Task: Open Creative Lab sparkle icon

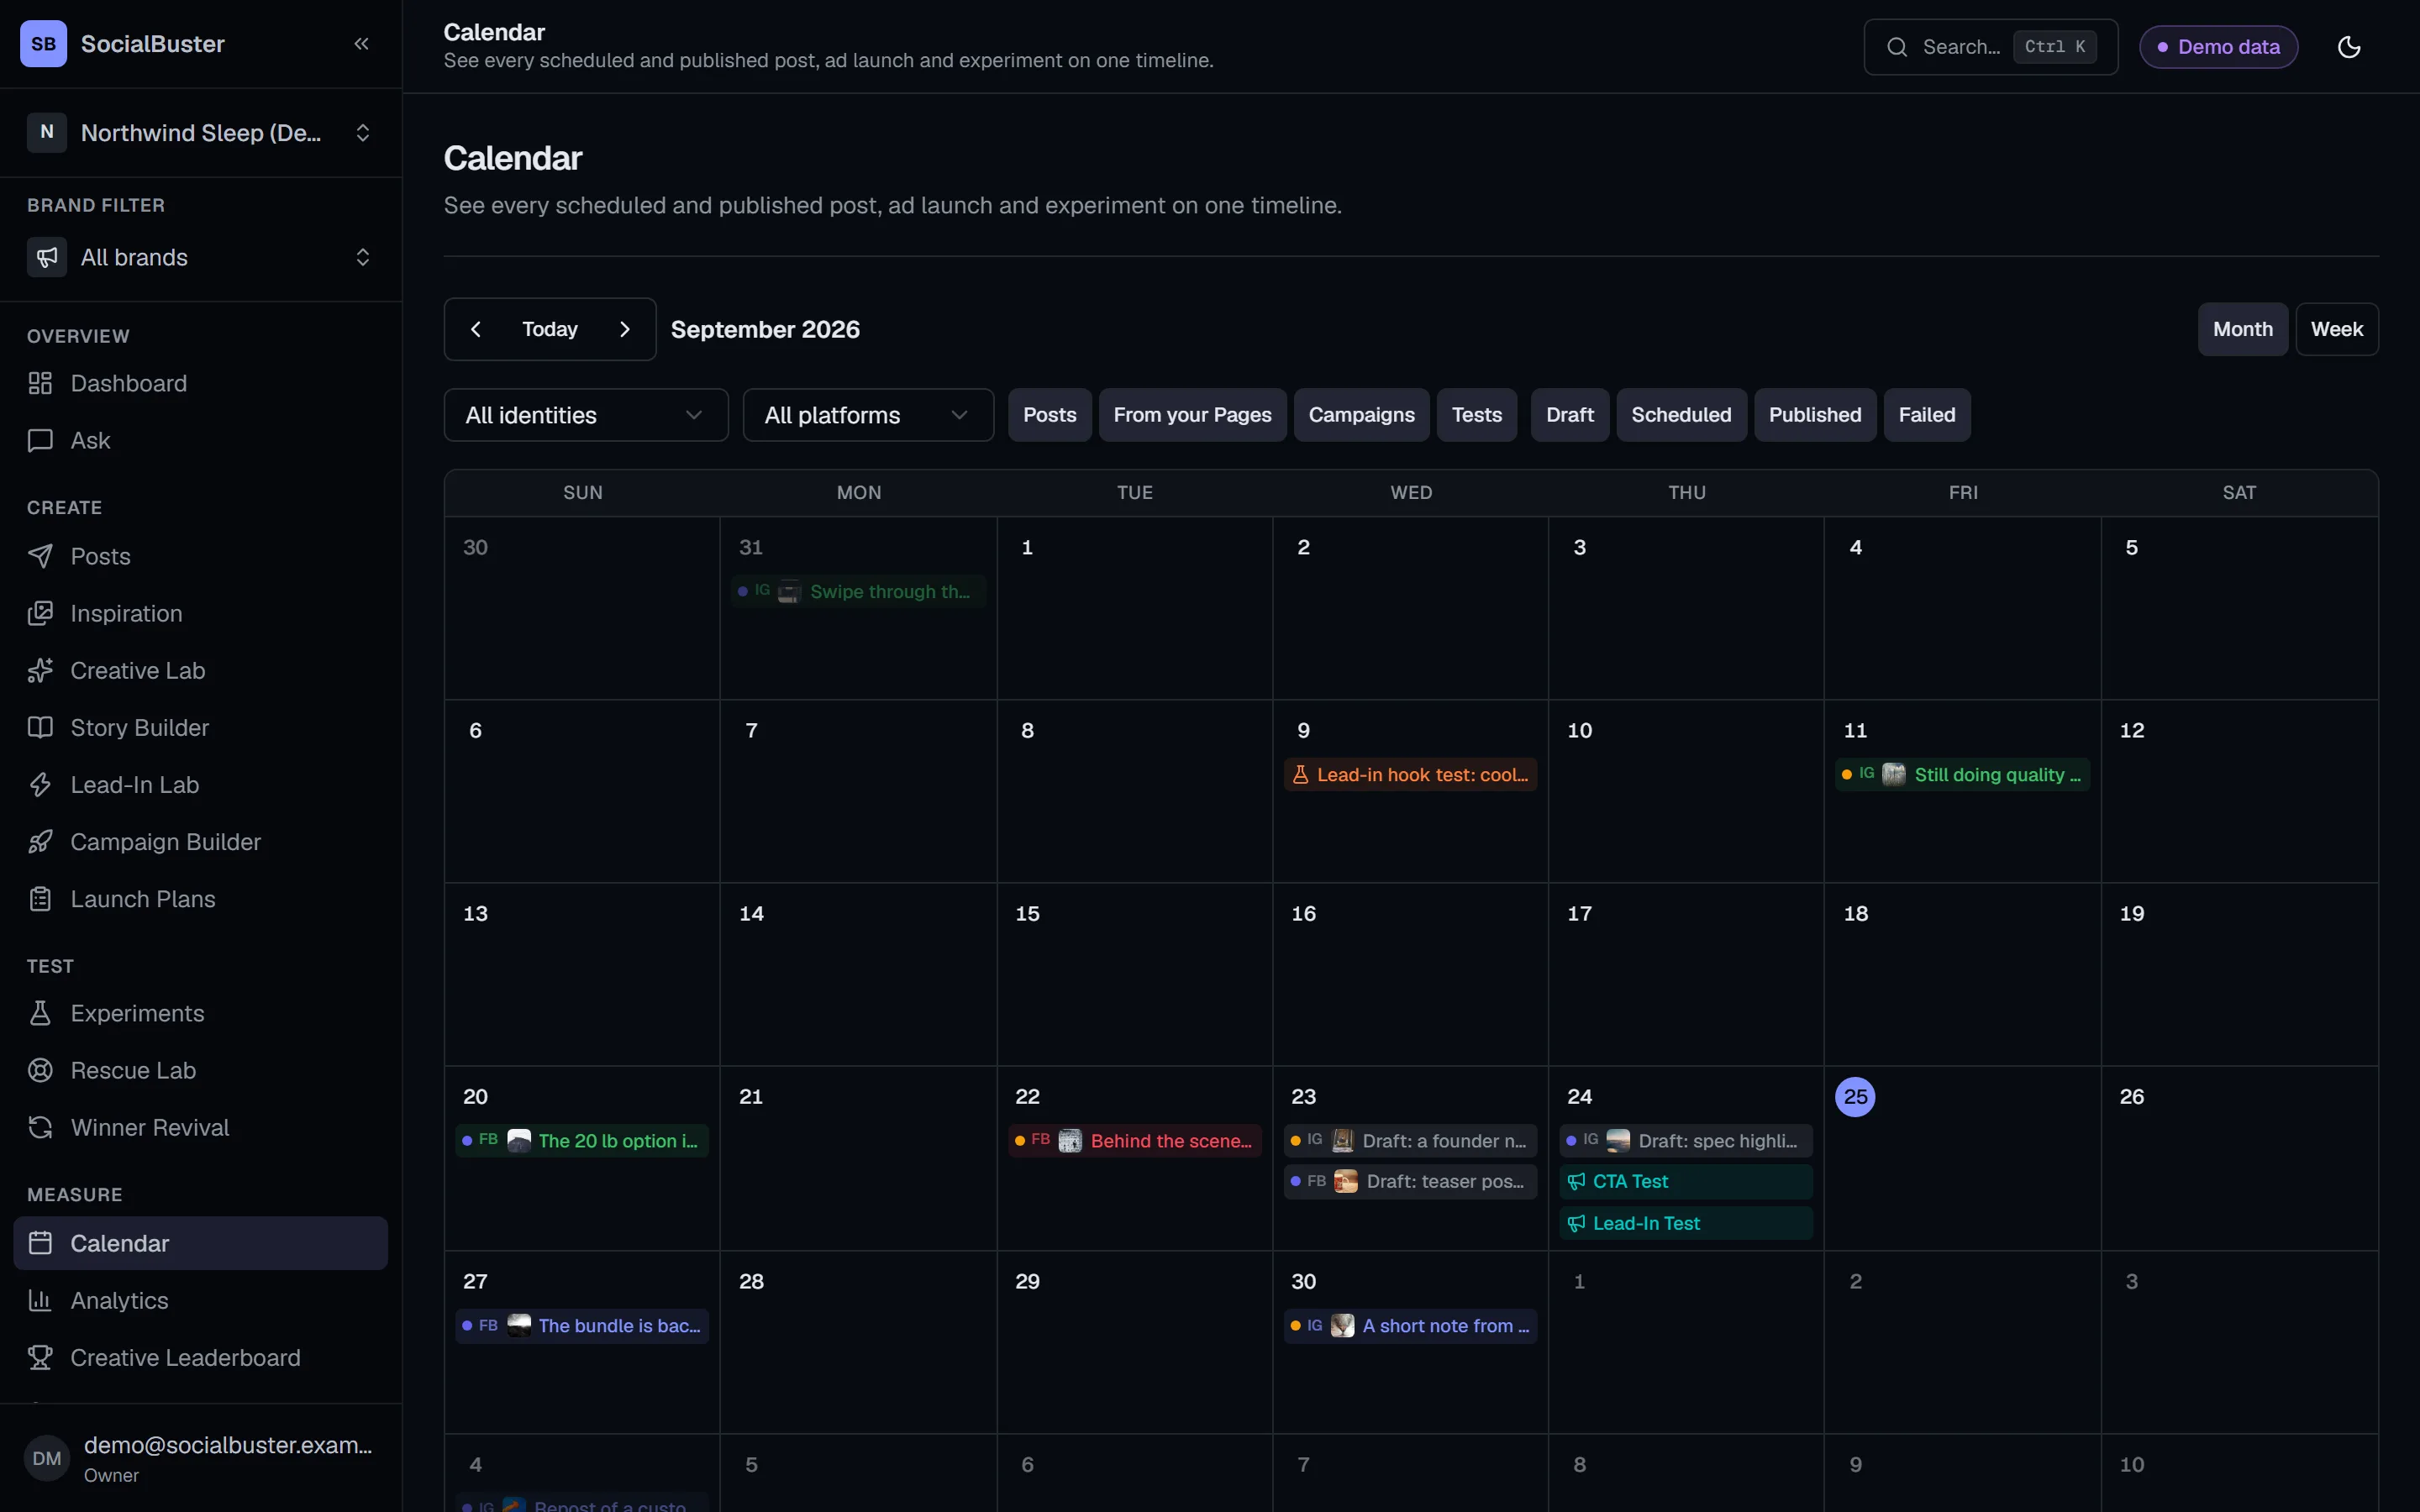Action: tap(40, 671)
